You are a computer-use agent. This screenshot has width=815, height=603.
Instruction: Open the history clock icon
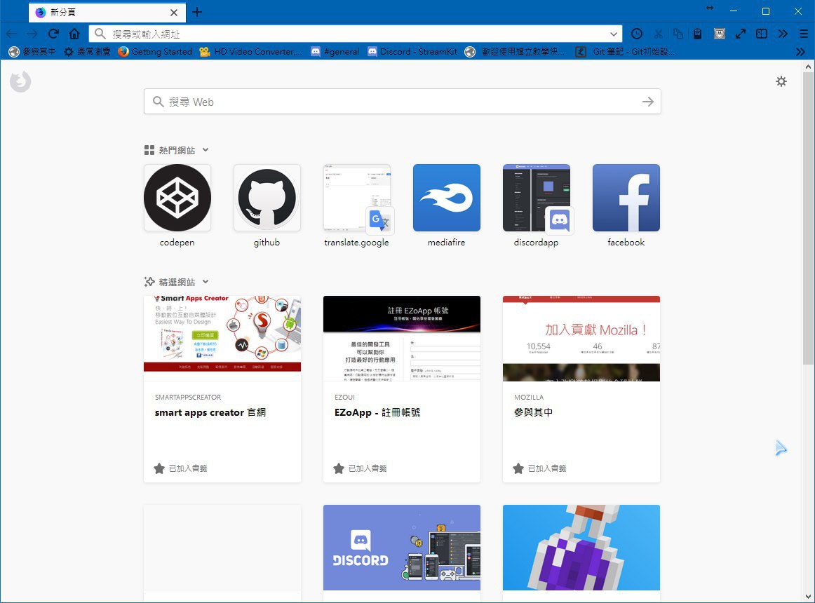[637, 34]
